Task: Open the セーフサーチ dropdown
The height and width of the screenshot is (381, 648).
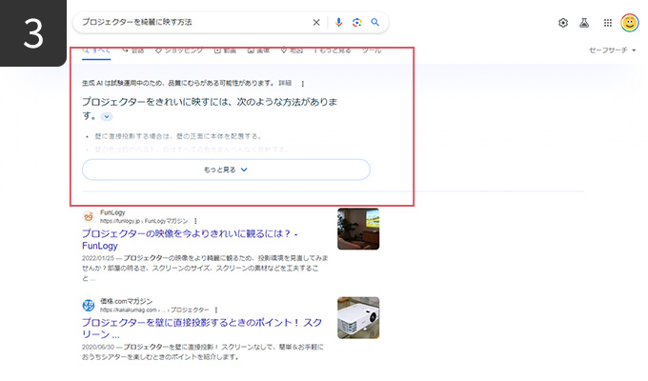Action: tap(613, 49)
